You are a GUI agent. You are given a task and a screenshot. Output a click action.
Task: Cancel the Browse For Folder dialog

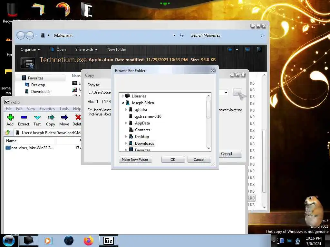click(199, 160)
